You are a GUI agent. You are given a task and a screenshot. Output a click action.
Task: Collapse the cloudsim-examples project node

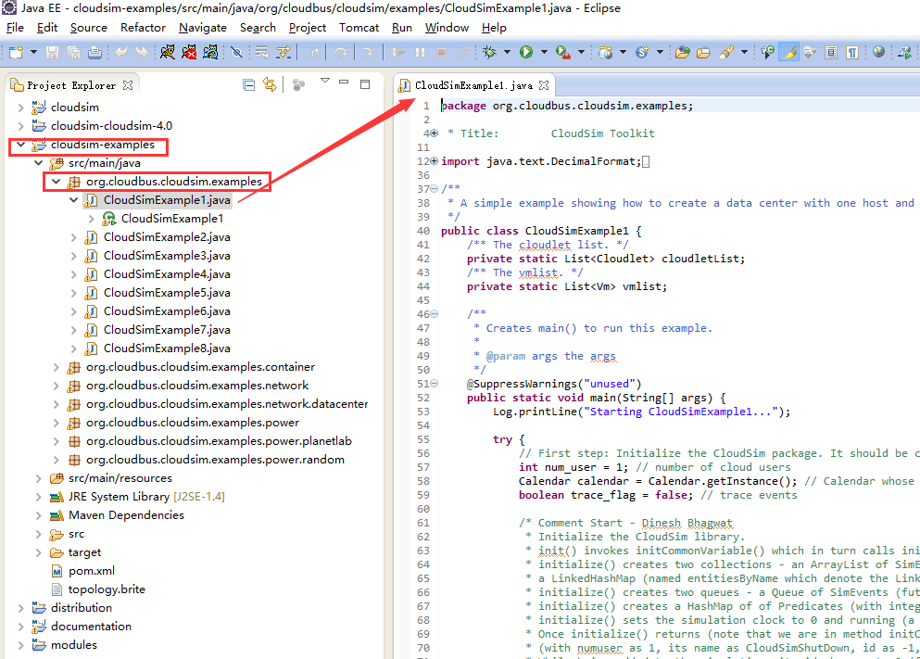tap(21, 145)
